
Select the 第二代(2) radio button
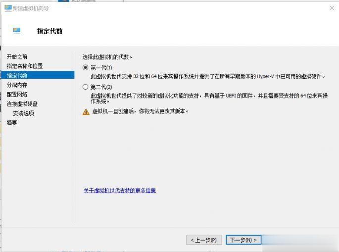tap(86, 87)
